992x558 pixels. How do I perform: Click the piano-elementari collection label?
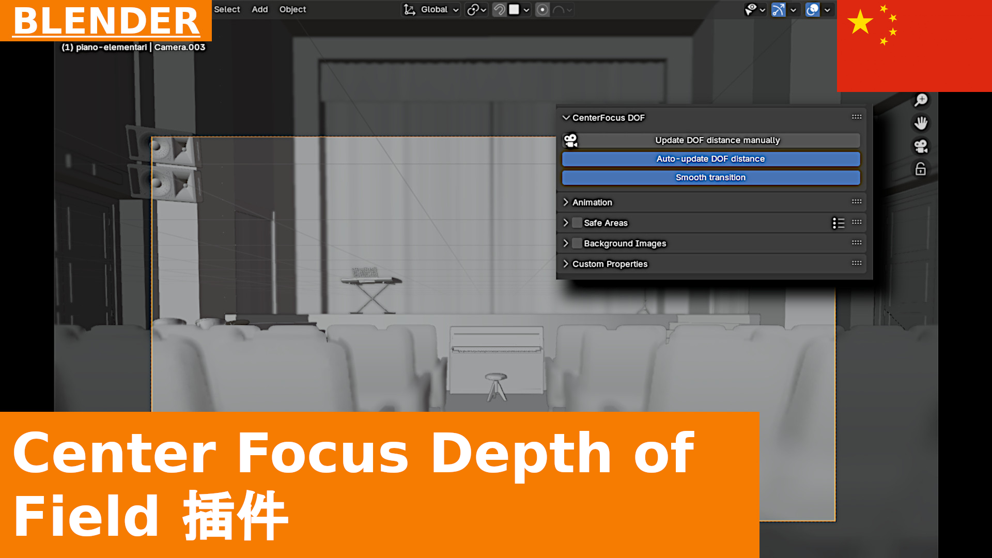(111, 47)
